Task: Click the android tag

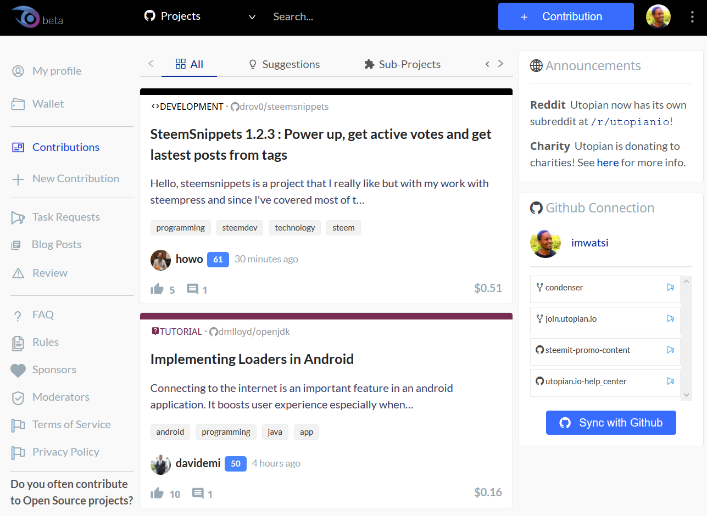Action: coord(170,432)
